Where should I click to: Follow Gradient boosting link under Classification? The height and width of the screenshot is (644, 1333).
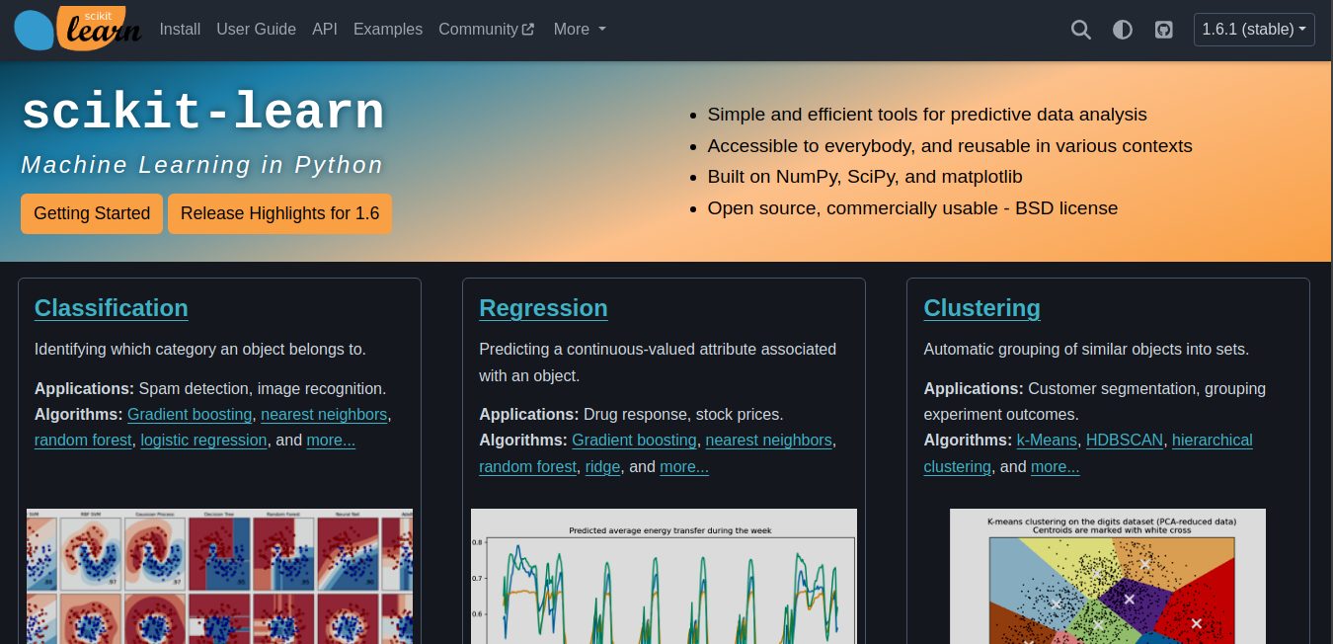pyautogui.click(x=191, y=414)
